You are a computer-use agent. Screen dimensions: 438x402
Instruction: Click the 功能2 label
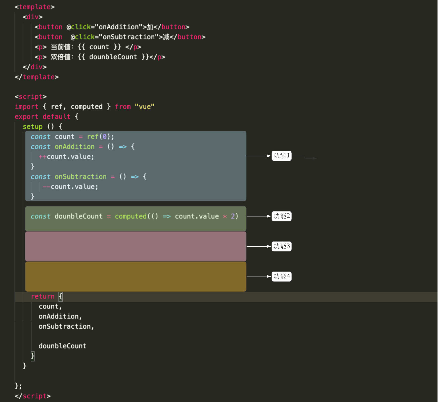coord(281,216)
